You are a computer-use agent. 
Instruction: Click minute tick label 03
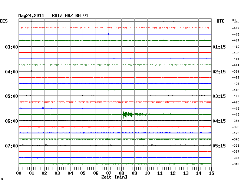click(x=57, y=173)
